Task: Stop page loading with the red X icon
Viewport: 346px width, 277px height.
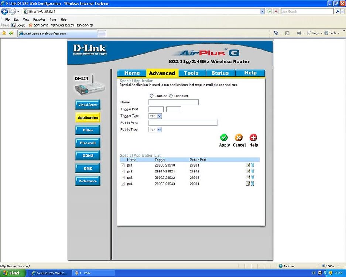Action: (276, 11)
